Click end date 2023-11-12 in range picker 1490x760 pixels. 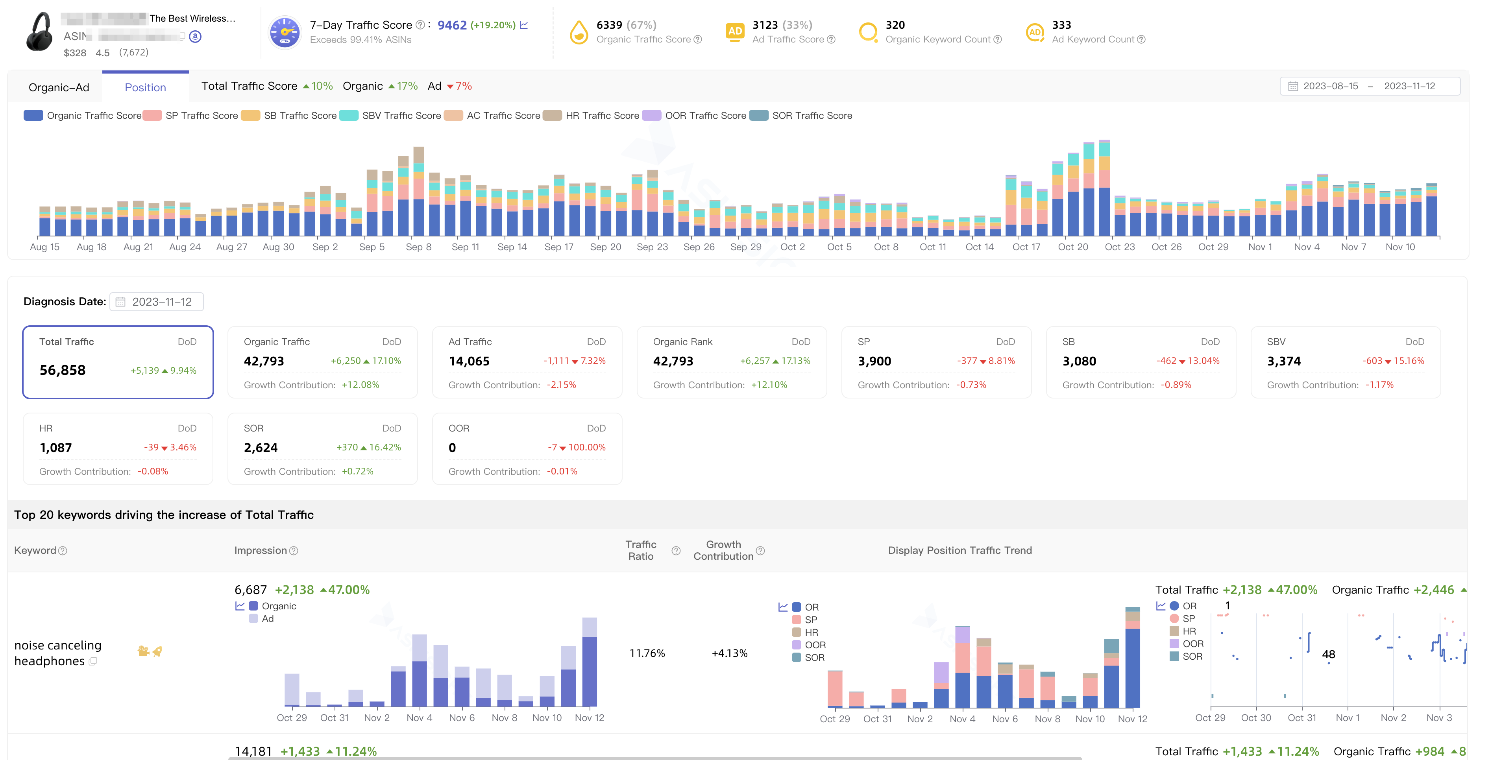1410,86
